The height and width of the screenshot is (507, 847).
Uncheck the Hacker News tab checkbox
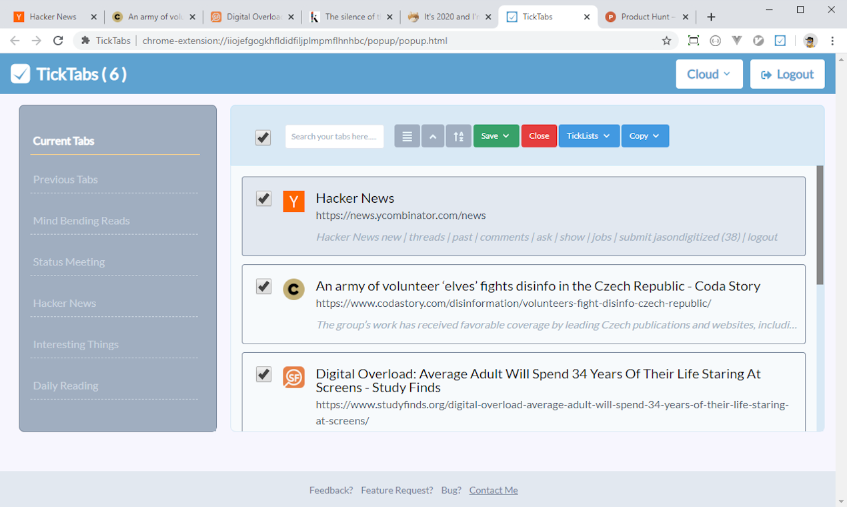coord(263,198)
